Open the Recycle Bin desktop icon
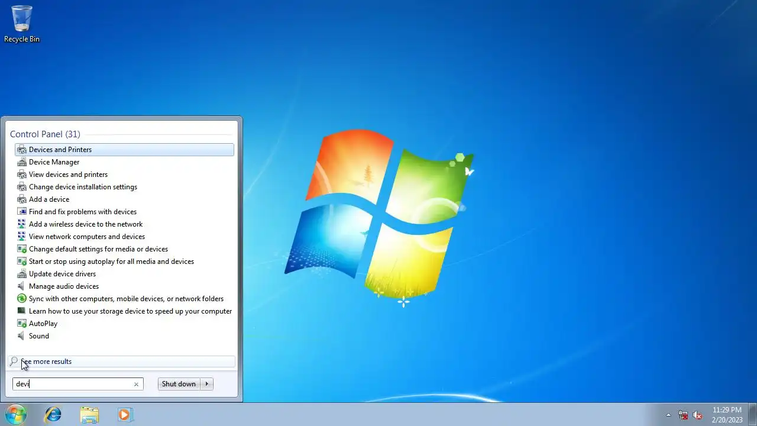 pos(22,24)
